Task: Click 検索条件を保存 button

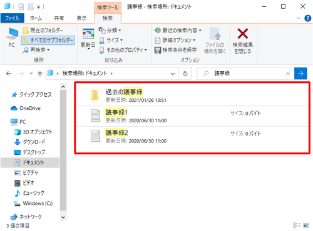Action: [175, 50]
